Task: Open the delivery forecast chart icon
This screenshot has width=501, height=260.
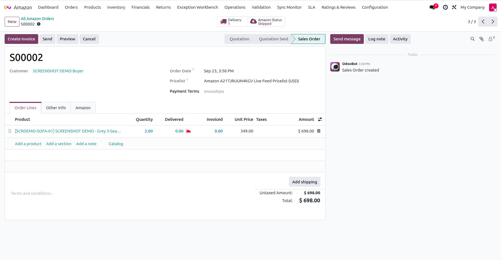Action: coord(188,131)
